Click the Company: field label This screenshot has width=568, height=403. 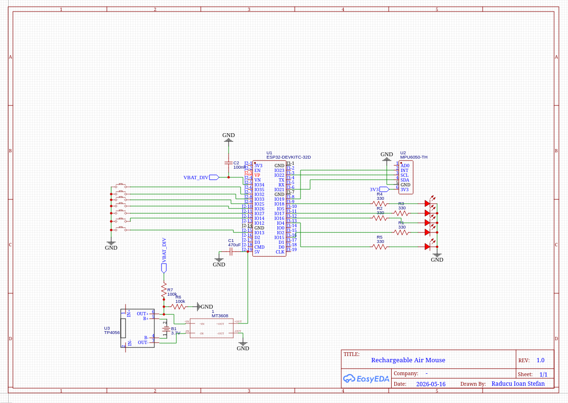406,373
